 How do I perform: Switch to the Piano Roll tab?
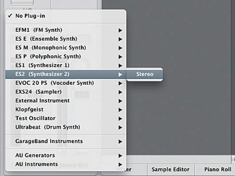pyautogui.click(x=215, y=169)
